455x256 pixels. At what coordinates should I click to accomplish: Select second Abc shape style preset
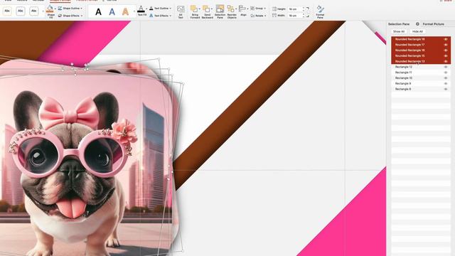pos(21,11)
